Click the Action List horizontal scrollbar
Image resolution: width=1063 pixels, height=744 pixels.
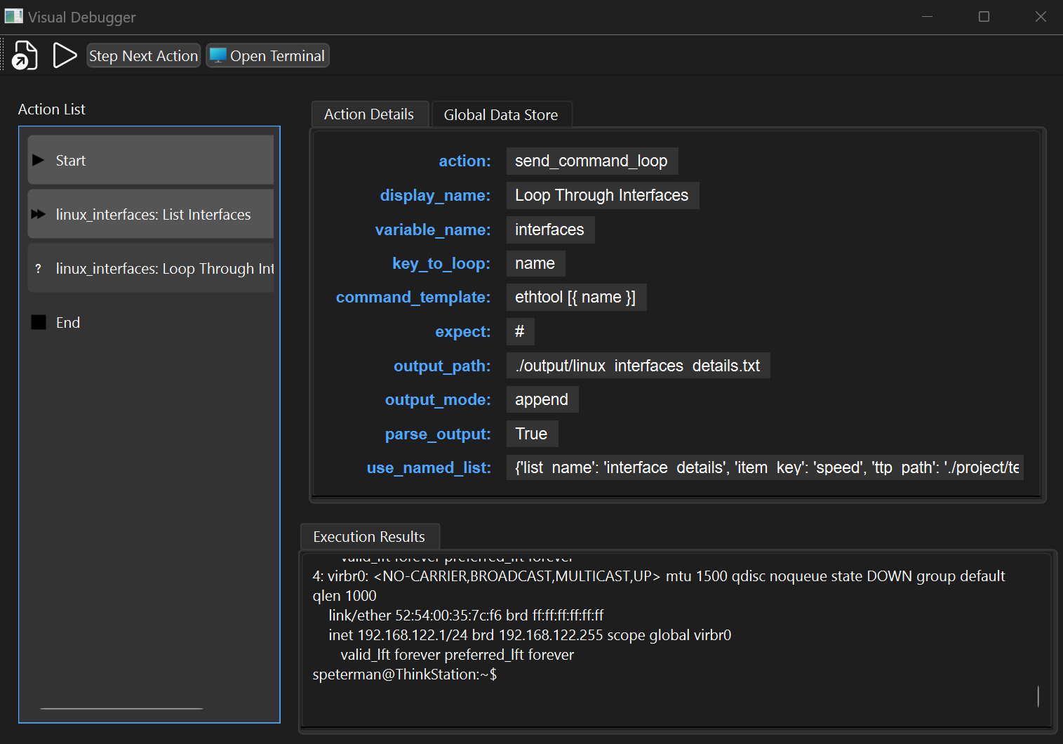(x=121, y=709)
